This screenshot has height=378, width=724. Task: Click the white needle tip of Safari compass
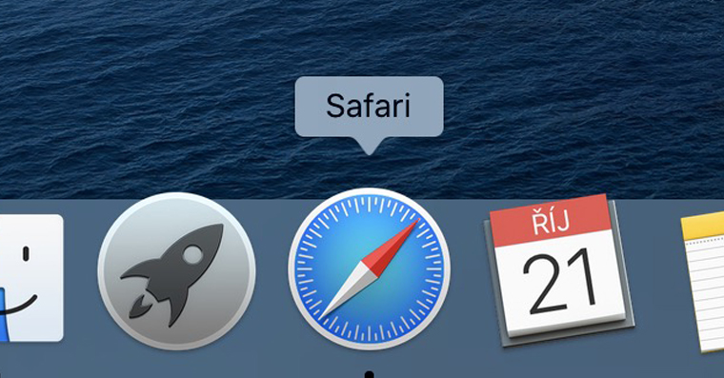point(347,291)
